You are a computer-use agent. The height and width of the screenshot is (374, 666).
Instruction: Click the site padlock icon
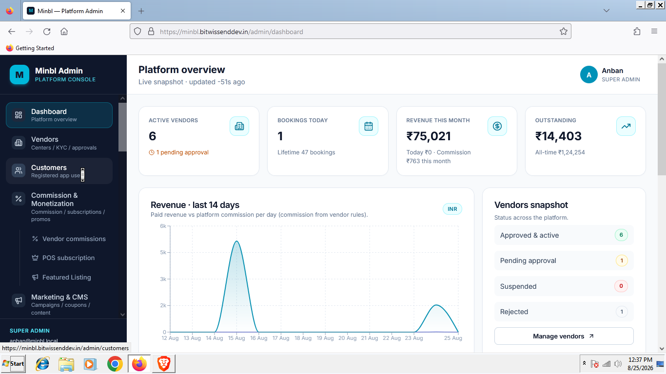151,31
